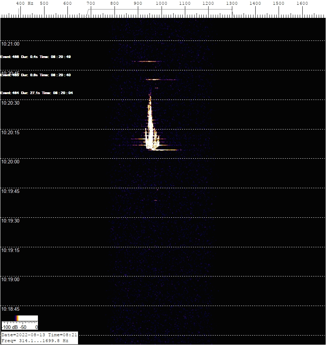Click the short echo beside Event 466
Viewport: 326px width, 345px height.
click(x=147, y=61)
